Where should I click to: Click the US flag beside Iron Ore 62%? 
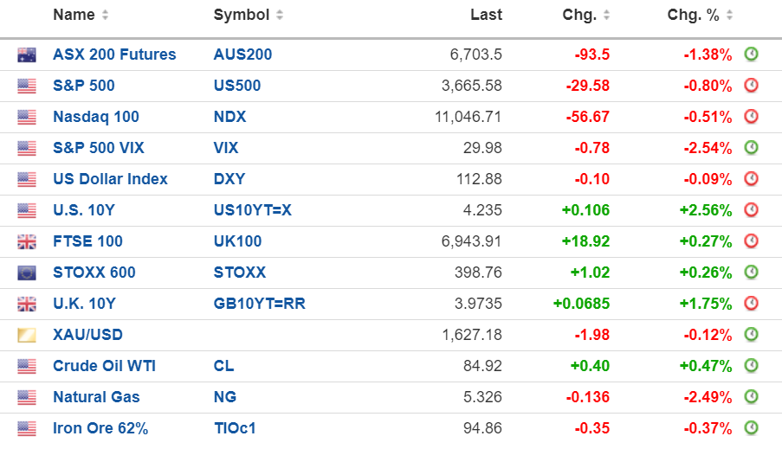click(27, 428)
